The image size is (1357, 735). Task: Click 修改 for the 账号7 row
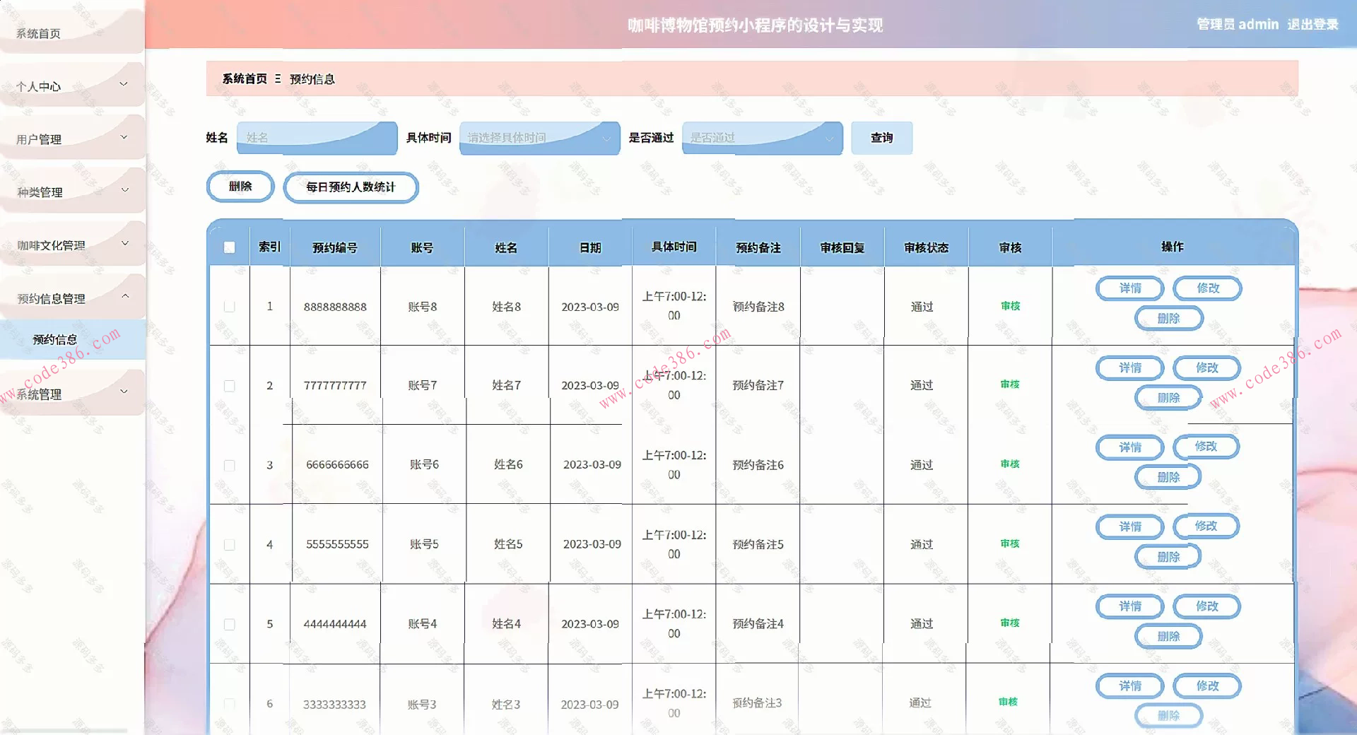[x=1206, y=368]
